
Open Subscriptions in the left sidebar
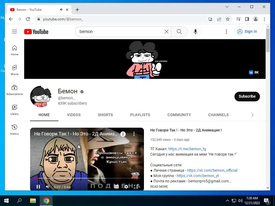(x=15, y=90)
